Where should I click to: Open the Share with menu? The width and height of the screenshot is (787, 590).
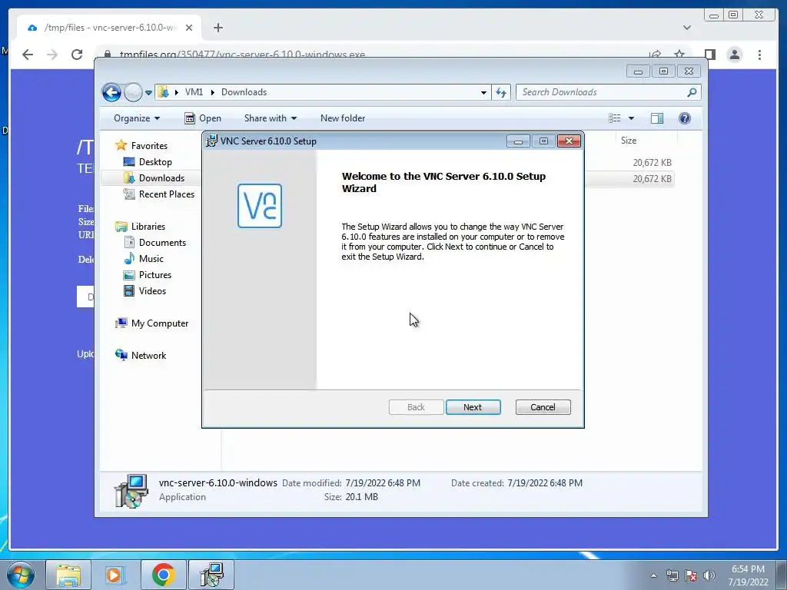[x=270, y=118]
